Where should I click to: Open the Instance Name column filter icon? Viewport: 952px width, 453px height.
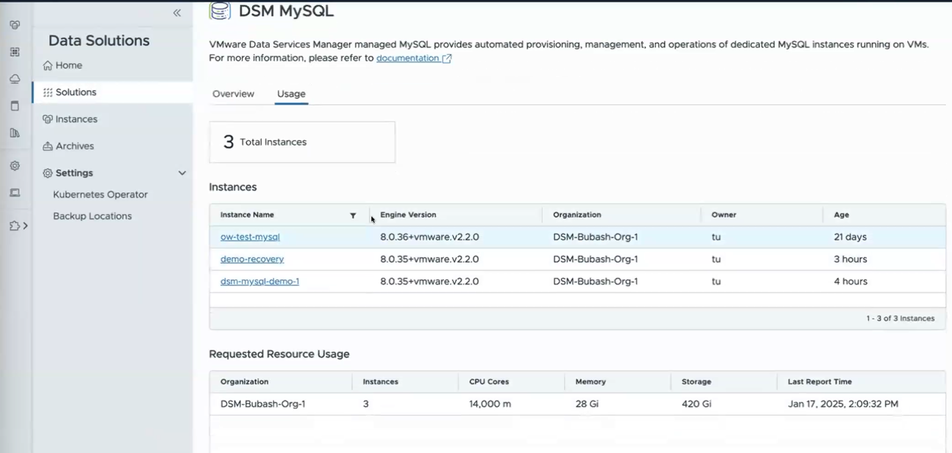(x=353, y=215)
